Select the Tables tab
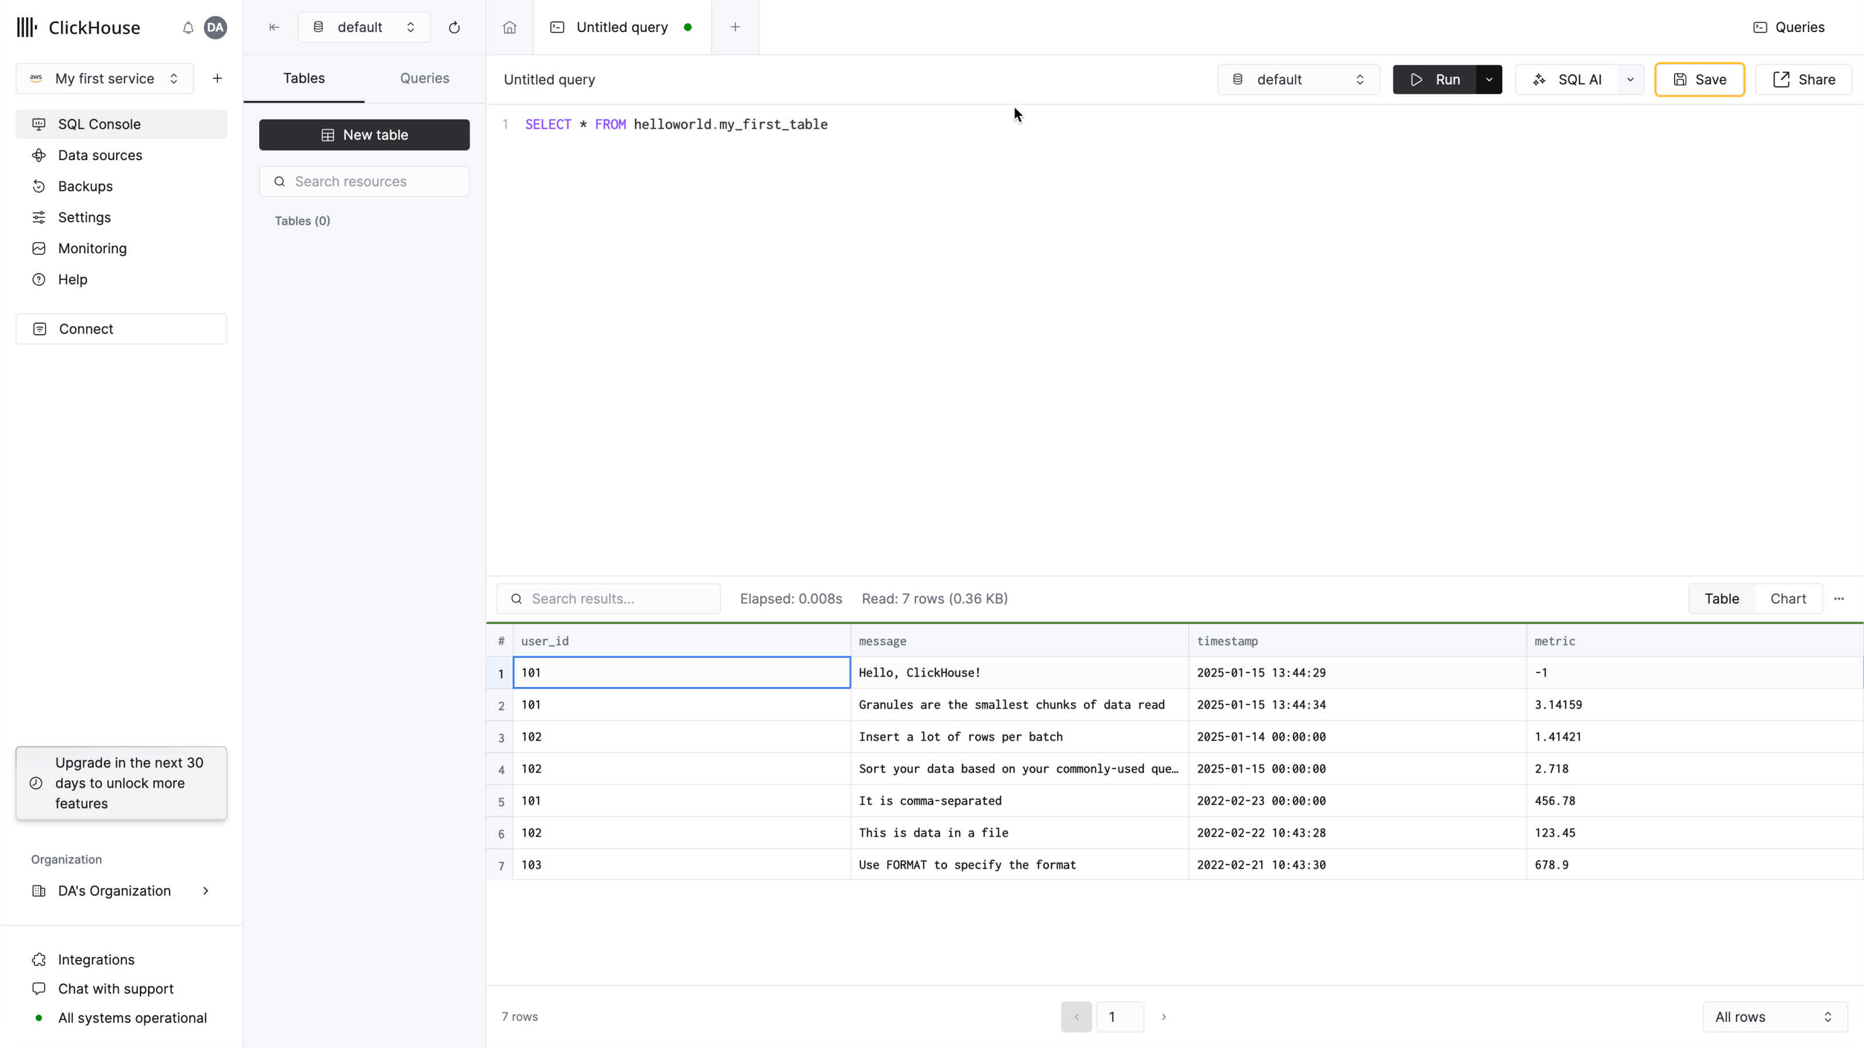Viewport: 1864px width, 1048px height. [x=303, y=78]
